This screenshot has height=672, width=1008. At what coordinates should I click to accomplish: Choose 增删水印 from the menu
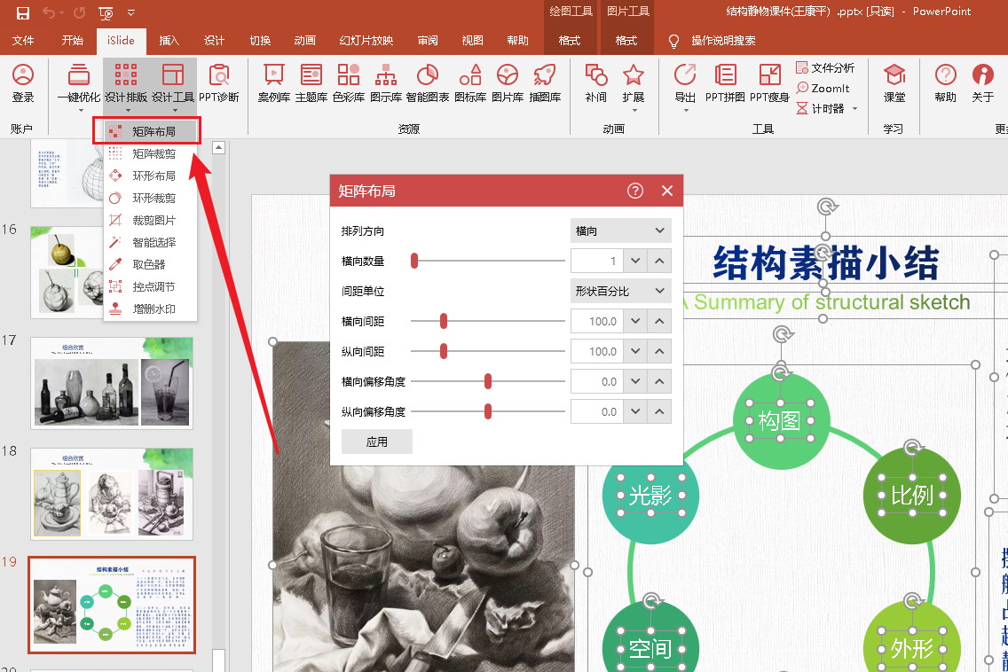pyautogui.click(x=151, y=309)
